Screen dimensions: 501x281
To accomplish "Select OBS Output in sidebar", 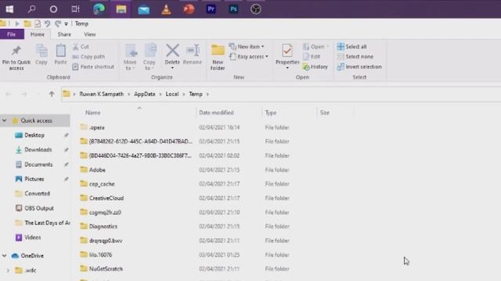I will (x=39, y=208).
